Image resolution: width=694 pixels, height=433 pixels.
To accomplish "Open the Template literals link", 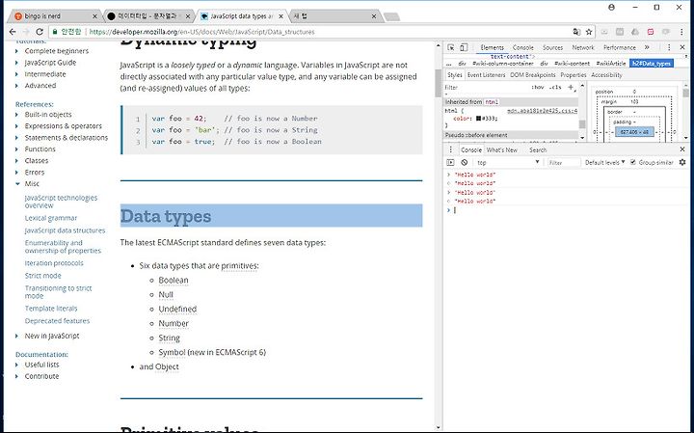I will 51,309.
